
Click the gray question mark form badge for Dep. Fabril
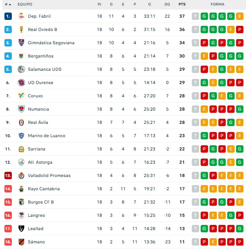click(195, 16)
